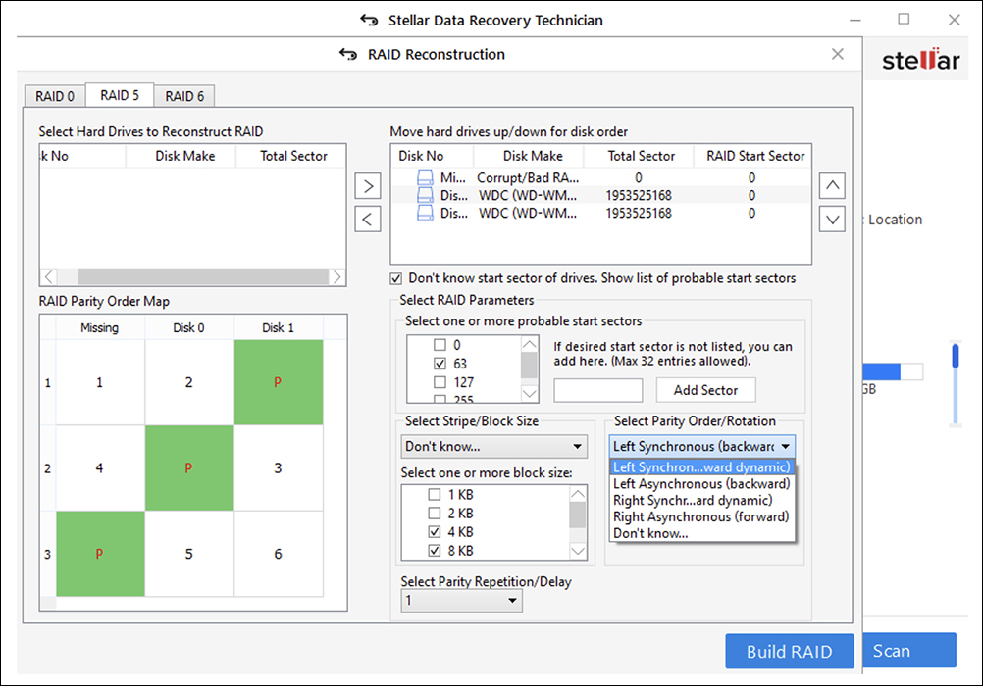Click the Scan button in main window
The image size is (983, 686).
tap(909, 651)
